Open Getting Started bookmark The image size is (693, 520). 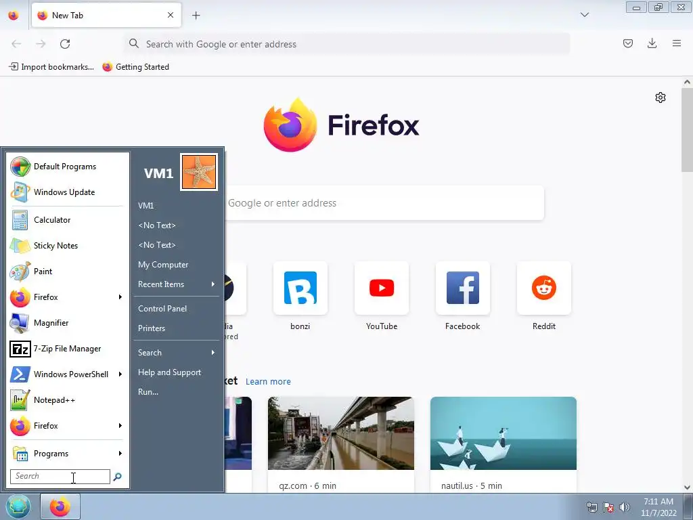click(135, 67)
